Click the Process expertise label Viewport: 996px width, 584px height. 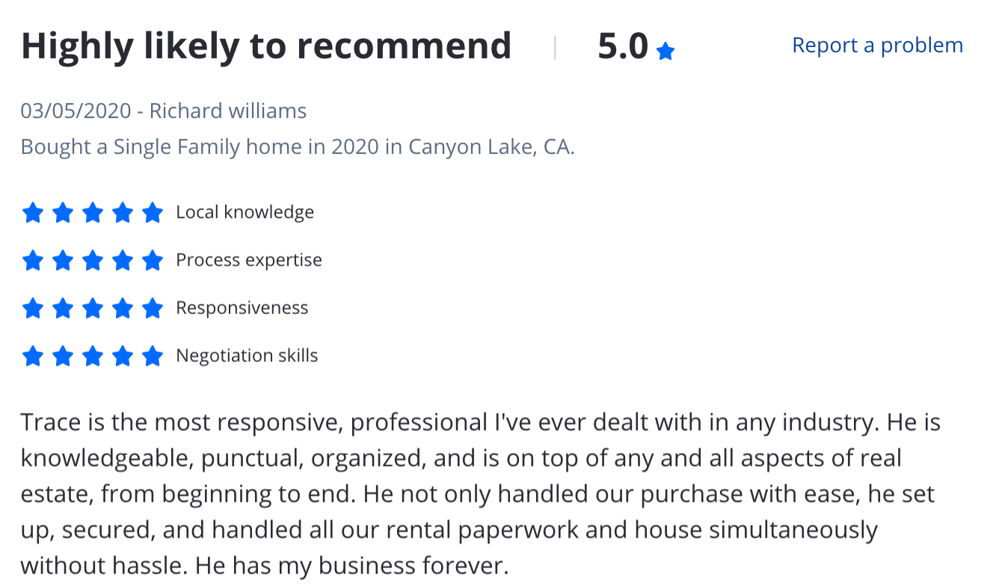tap(249, 260)
